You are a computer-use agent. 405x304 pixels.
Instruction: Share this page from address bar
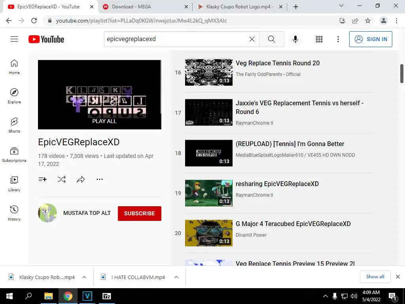355,21
